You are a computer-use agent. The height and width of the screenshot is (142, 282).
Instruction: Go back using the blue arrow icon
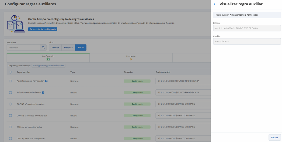coord(215,4)
